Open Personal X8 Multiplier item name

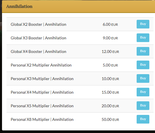(x=42, y=119)
